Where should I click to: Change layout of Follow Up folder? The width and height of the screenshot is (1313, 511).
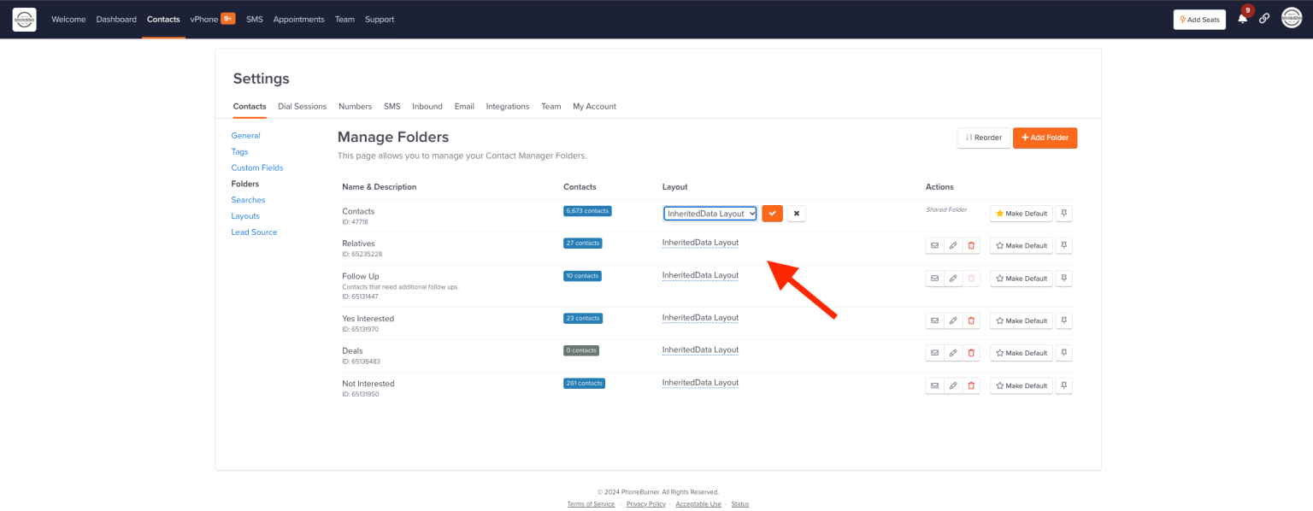point(700,275)
